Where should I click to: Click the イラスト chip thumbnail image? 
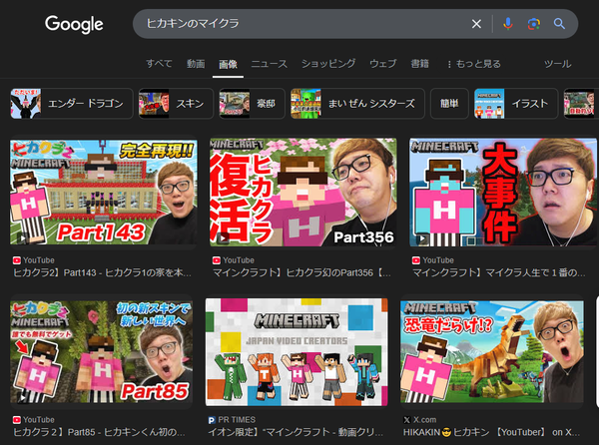click(489, 104)
